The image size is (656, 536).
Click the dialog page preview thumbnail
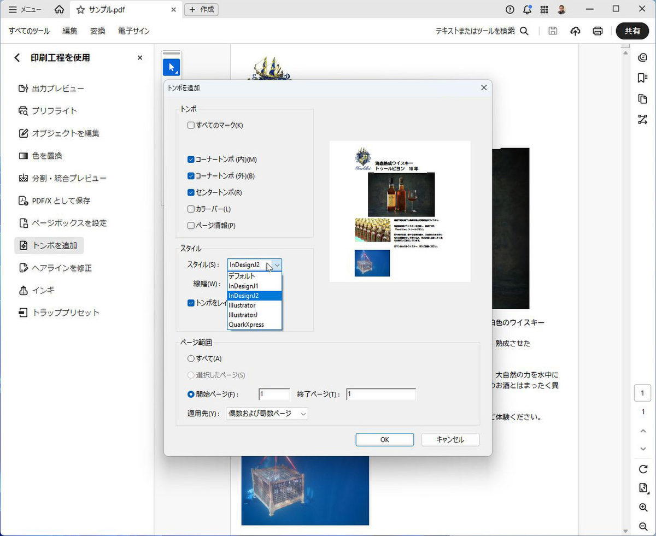[x=400, y=211]
